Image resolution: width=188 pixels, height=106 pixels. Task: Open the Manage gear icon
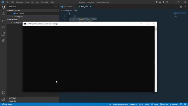3,99
